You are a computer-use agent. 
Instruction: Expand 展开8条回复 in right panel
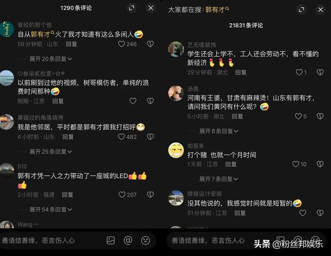(x=219, y=131)
